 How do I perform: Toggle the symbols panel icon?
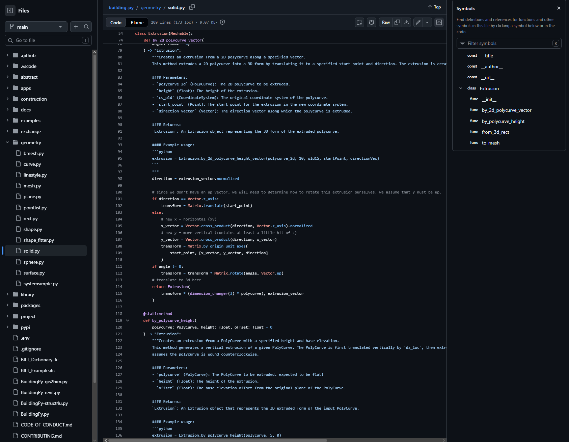pos(439,22)
